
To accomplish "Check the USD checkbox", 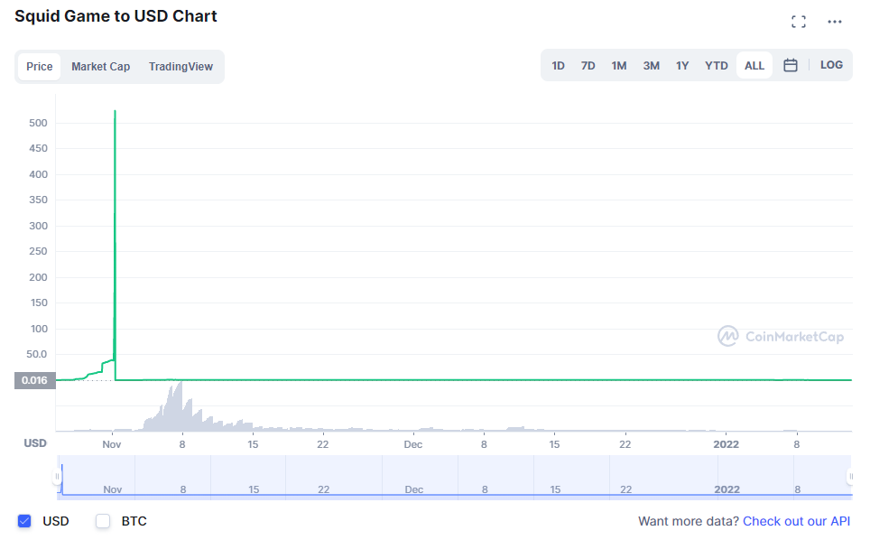I will 24,521.
